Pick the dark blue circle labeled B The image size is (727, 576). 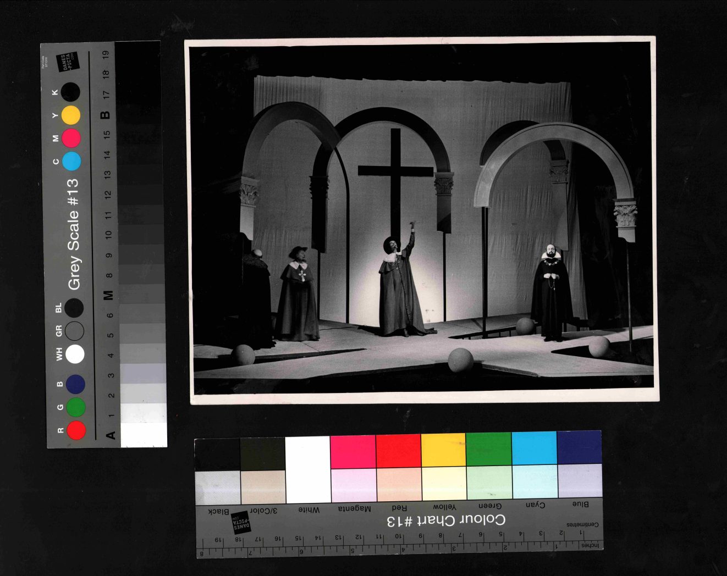coord(75,384)
